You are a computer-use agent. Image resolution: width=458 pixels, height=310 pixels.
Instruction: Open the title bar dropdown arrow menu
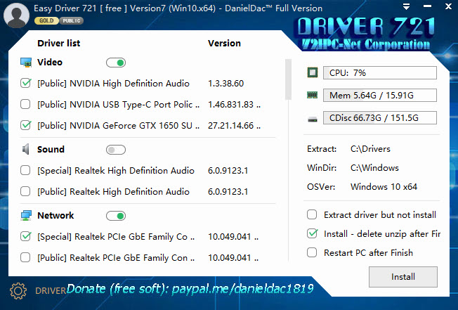(406, 6)
